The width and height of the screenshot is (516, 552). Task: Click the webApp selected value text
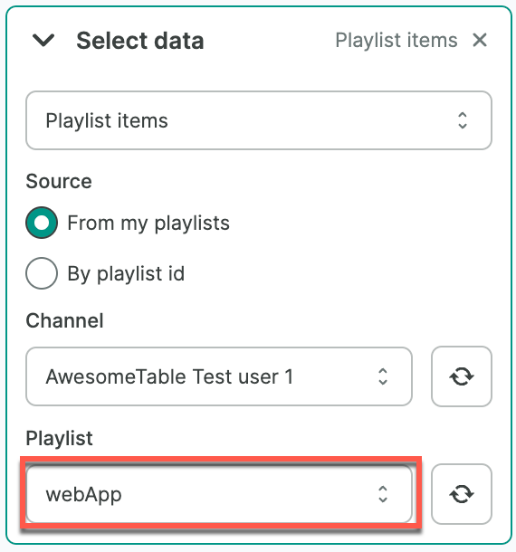point(83,495)
